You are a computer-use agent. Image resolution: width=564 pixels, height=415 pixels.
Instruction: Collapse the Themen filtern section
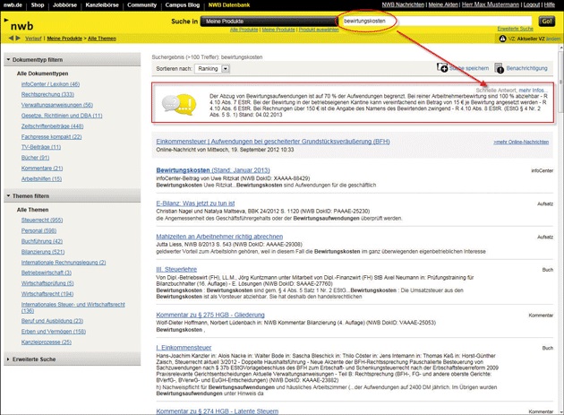tap(7, 196)
